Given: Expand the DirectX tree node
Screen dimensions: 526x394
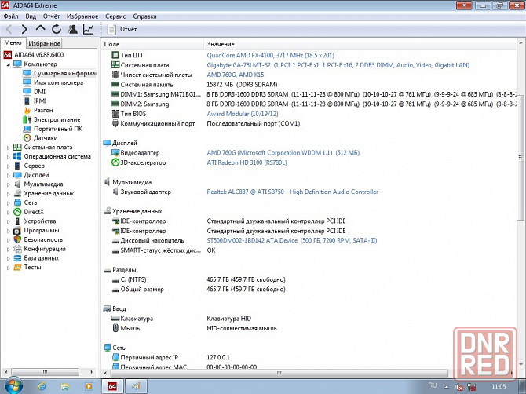Looking at the screenshot, I should (9, 212).
